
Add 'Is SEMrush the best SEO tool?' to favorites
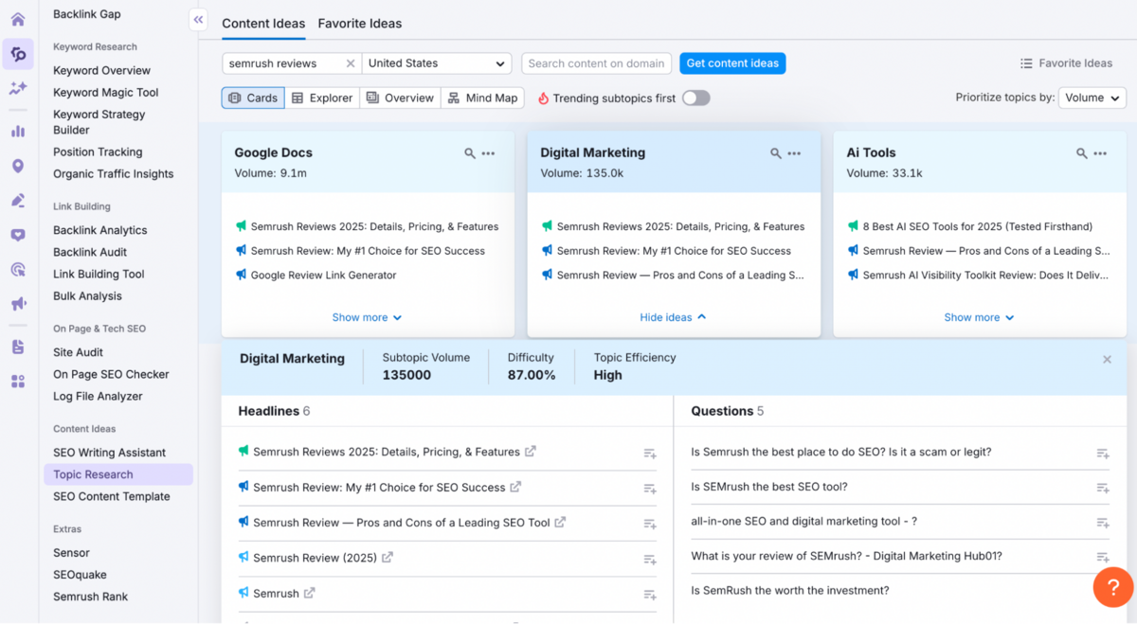coord(1103,489)
